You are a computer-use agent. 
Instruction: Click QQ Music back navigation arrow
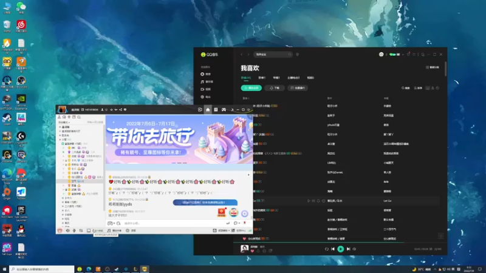(x=241, y=55)
